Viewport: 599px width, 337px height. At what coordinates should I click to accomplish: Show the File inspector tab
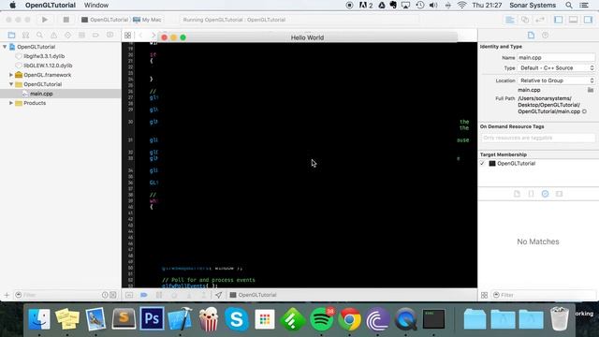tap(531, 36)
